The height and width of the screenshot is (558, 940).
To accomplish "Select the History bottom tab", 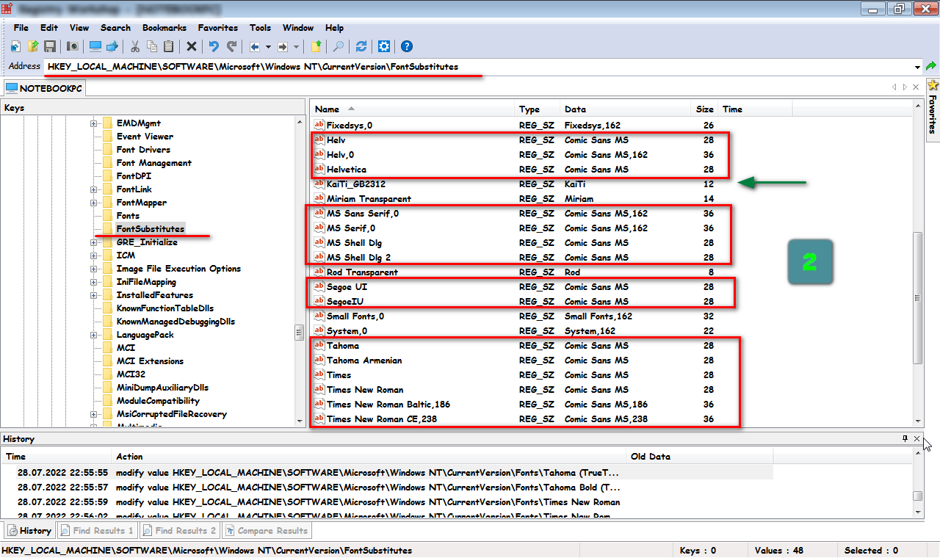I will pos(29,530).
